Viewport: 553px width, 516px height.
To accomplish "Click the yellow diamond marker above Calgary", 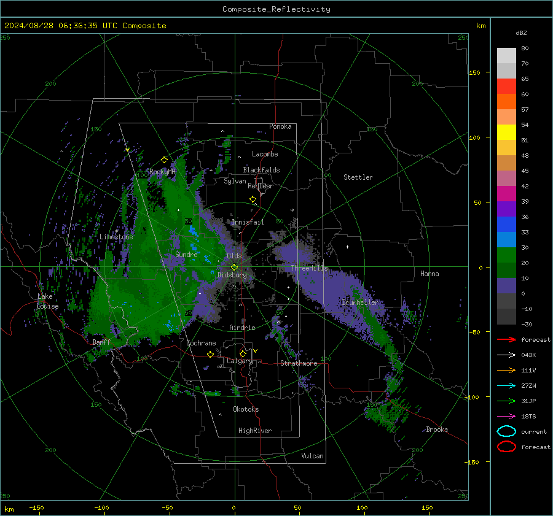I will [x=243, y=353].
